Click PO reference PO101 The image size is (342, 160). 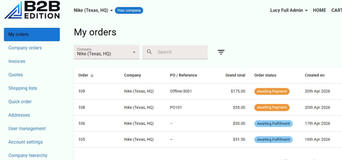[x=176, y=107]
